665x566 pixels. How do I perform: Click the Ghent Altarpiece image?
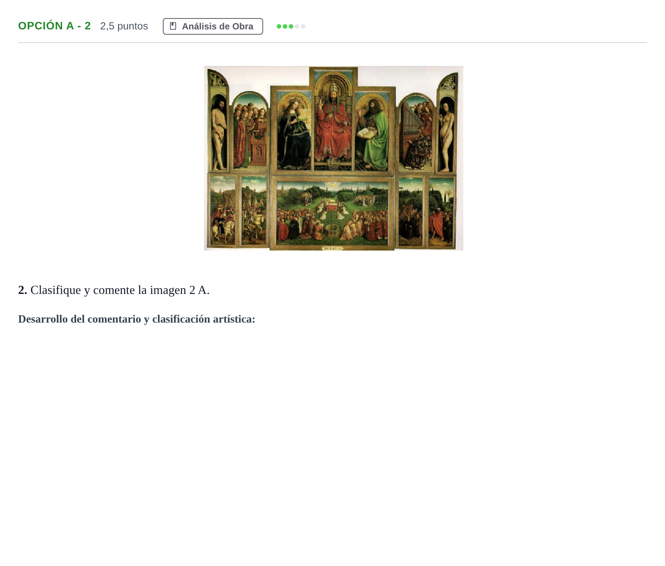(333, 158)
